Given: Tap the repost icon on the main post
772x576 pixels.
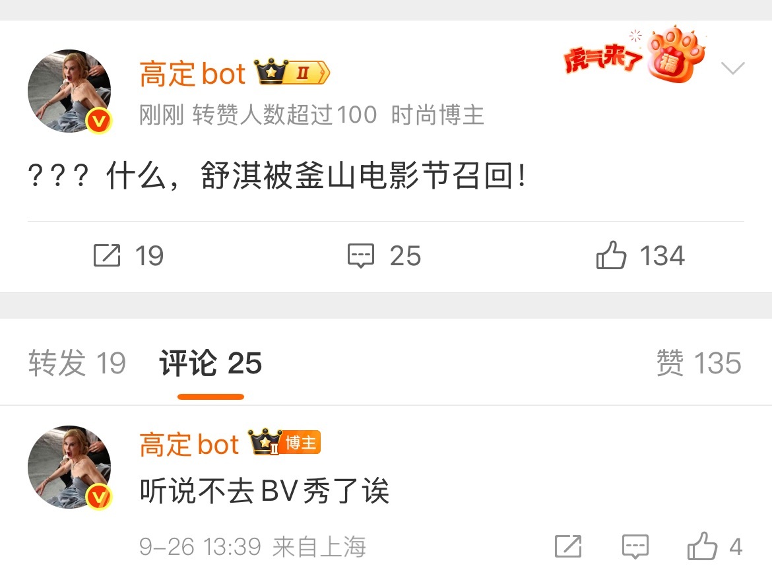Looking at the screenshot, I should click(x=107, y=255).
